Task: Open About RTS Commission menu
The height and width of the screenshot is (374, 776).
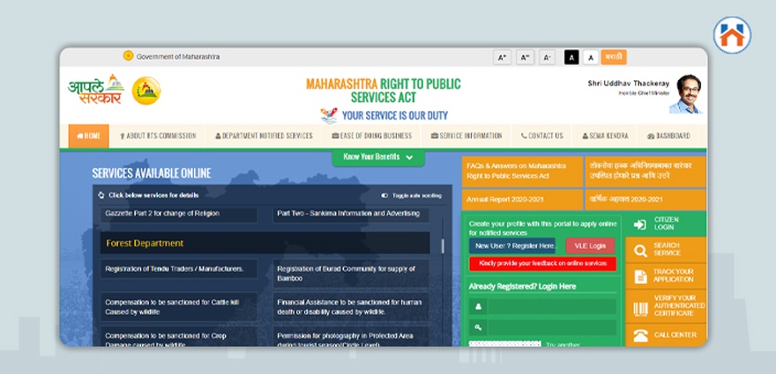Action: [x=158, y=136]
